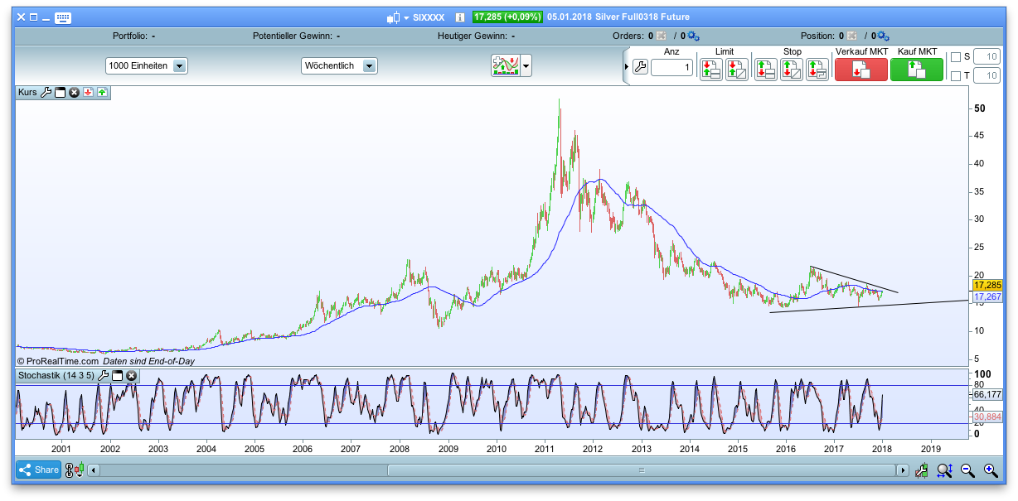Select the buy Limit order icon
1018x501 pixels.
(x=711, y=70)
